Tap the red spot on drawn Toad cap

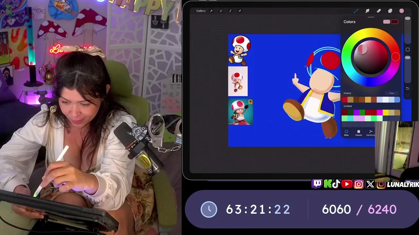330,61
